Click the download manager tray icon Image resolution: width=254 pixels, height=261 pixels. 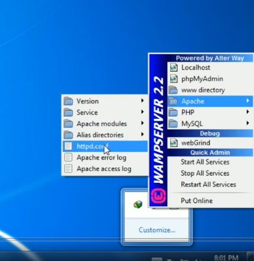pyautogui.click(x=138, y=204)
